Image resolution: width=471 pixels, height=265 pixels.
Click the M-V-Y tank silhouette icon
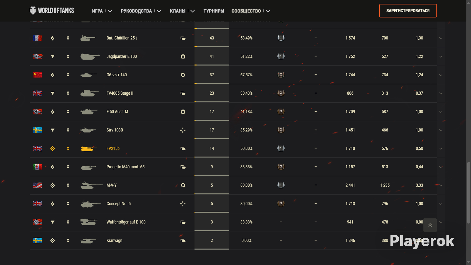tap(91, 185)
